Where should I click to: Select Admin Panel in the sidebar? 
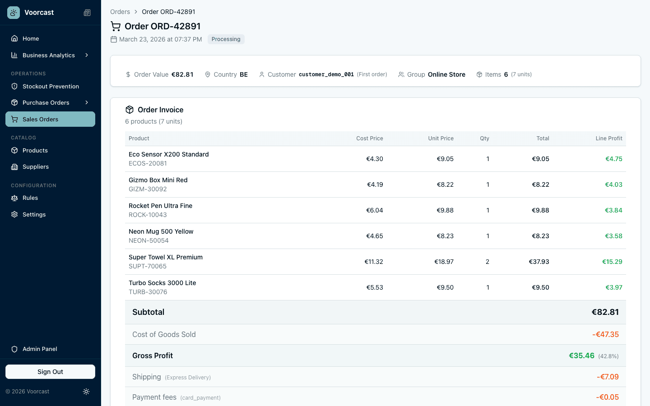point(40,349)
